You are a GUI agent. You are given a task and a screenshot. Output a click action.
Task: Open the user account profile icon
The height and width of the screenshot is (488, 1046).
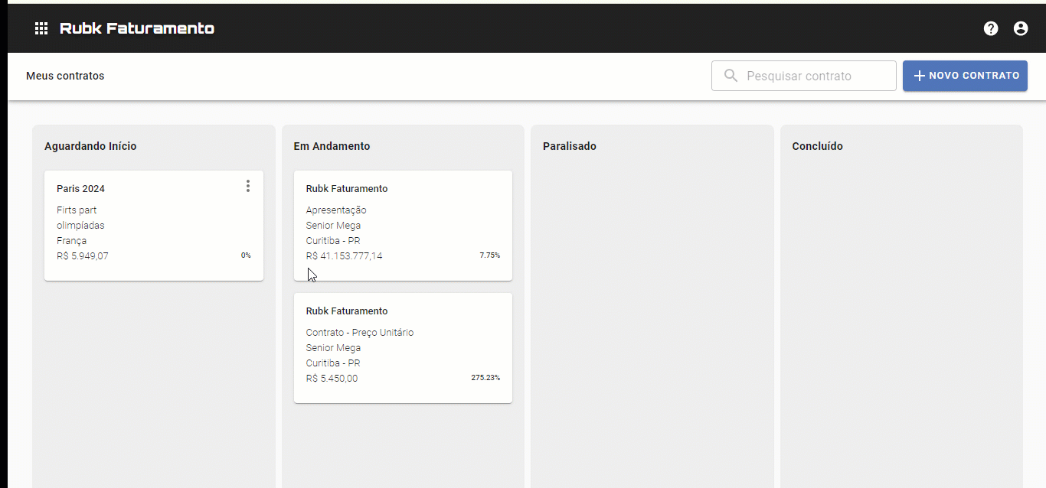pyautogui.click(x=1021, y=28)
